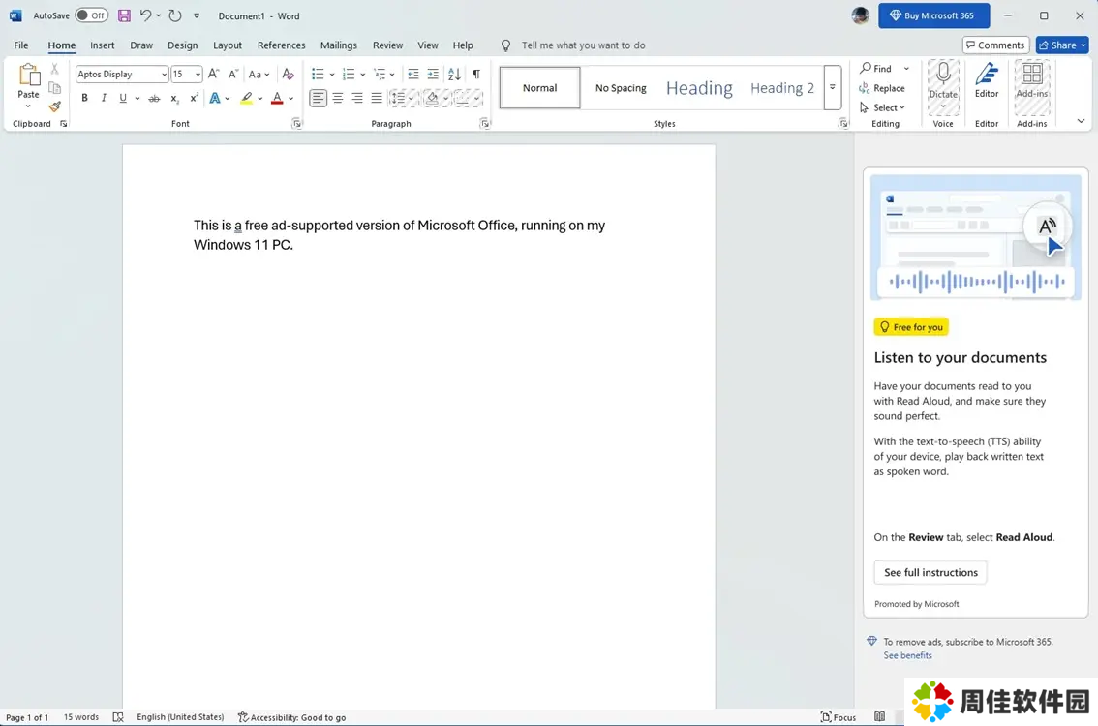Viewport: 1098px width, 726px height.
Task: Sort paragraphs with the A-Z sort icon
Action: click(x=454, y=74)
